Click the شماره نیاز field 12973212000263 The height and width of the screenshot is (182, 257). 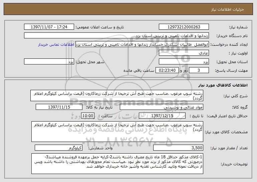pos(184,27)
